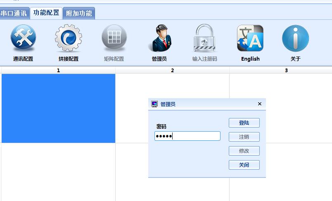Image resolution: width=332 pixels, height=201 pixels.
Task: Click the 矩阵配置 matrix grid icon
Action: [x=114, y=39]
